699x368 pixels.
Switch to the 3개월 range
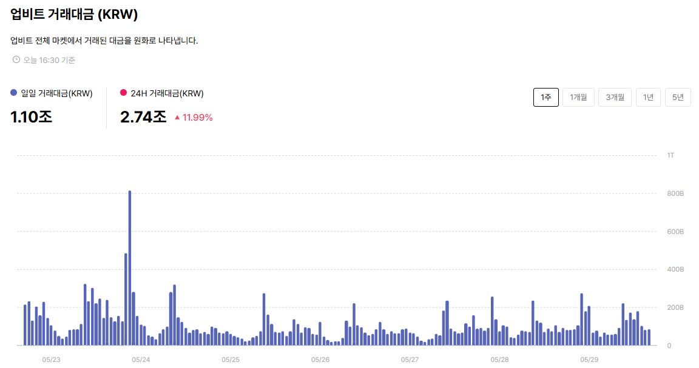[x=615, y=97]
